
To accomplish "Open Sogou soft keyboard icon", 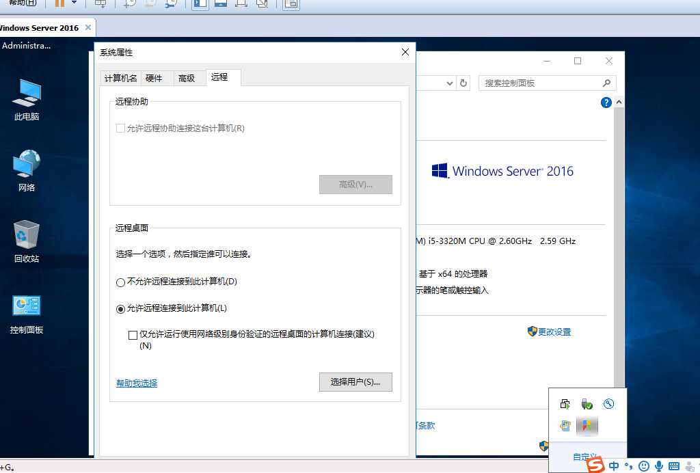I will pyautogui.click(x=674, y=466).
